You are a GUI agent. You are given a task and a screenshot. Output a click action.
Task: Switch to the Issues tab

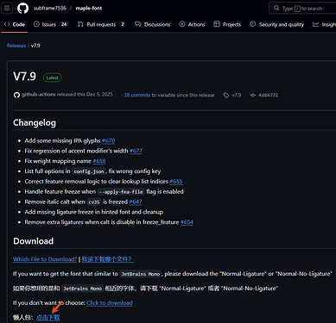point(51,24)
